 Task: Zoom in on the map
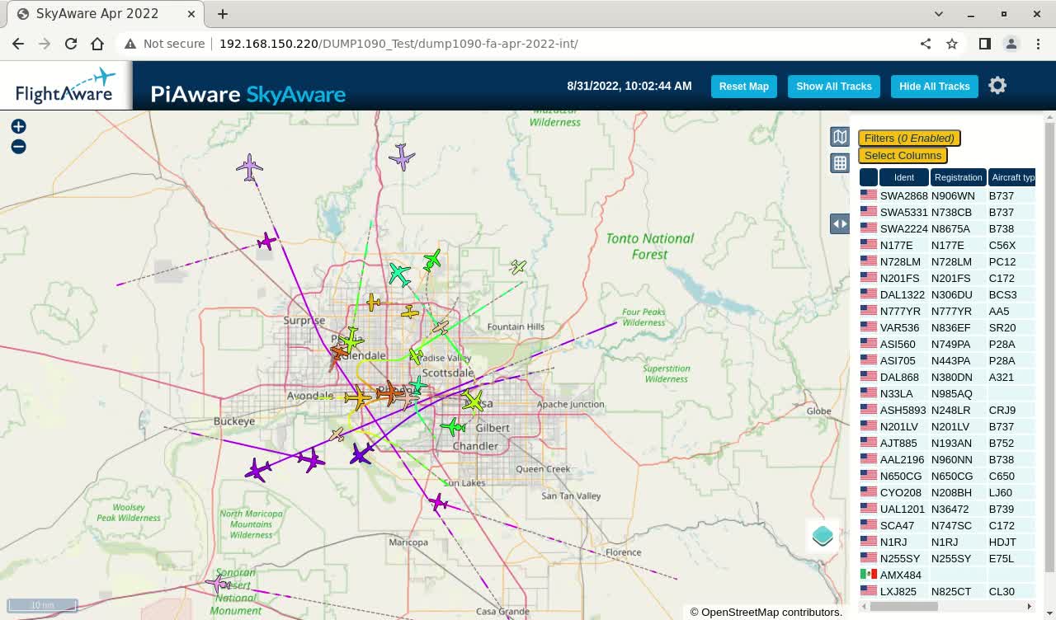click(18, 126)
